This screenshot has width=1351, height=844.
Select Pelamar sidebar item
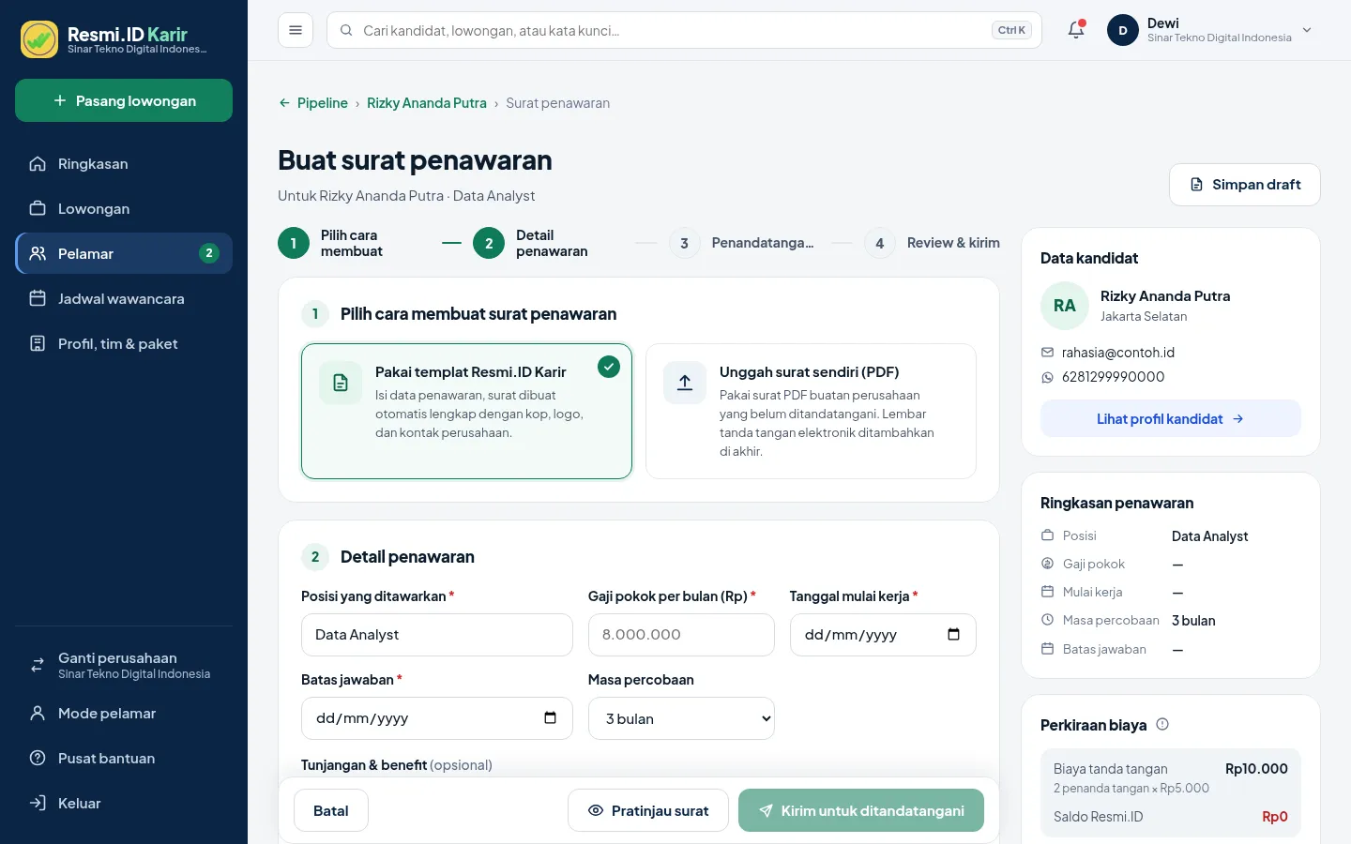click(x=124, y=254)
